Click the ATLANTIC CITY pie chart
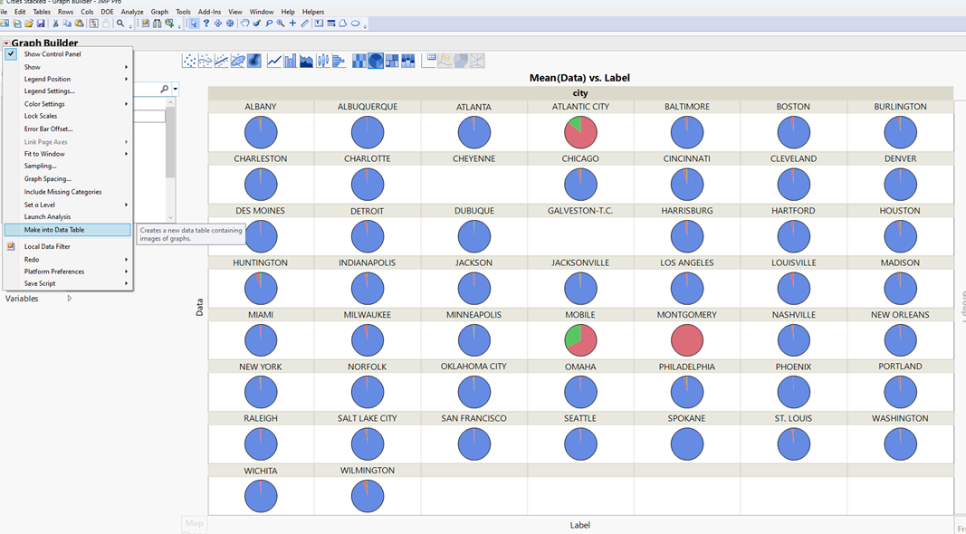Image resolution: width=966 pixels, height=534 pixels. point(580,132)
